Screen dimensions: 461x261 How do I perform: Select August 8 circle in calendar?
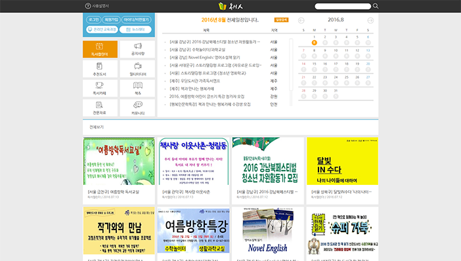point(315,56)
